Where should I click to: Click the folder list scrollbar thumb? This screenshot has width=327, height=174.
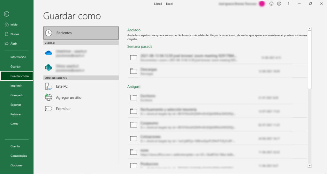[x=309, y=60]
